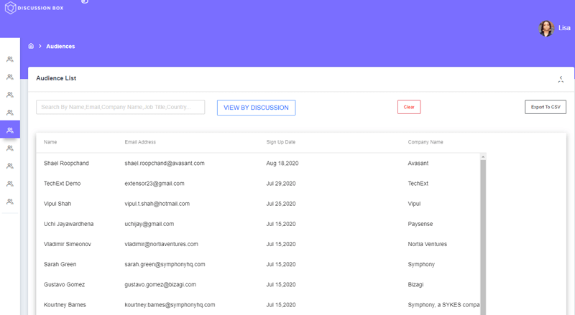The width and height of the screenshot is (575, 315).
Task: Open Lisa's profile avatar
Action: coord(546,28)
